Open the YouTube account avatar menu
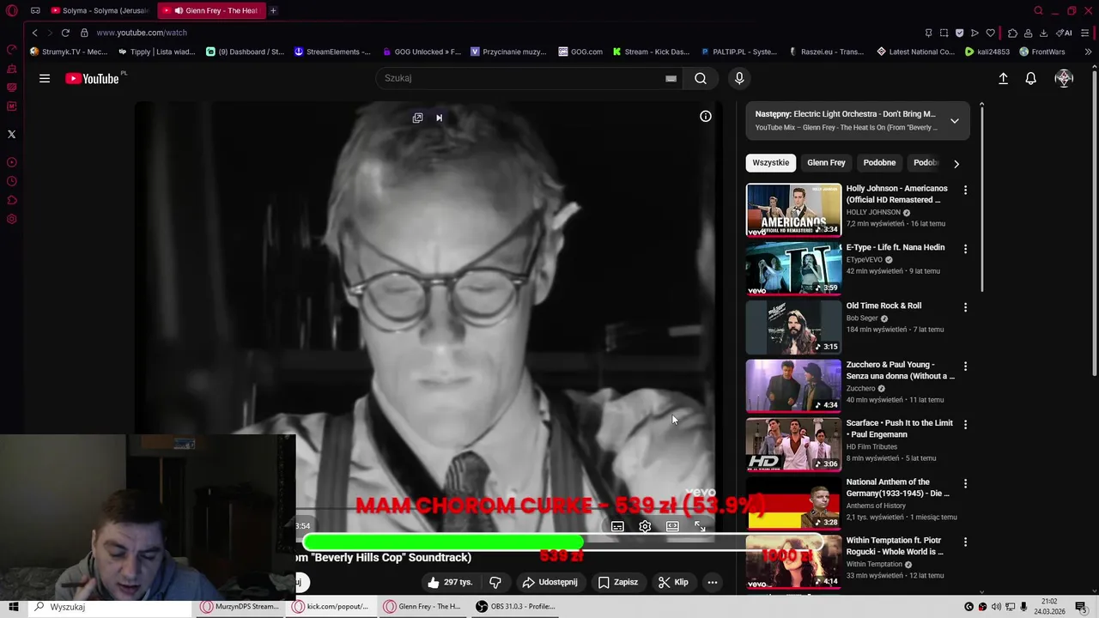The width and height of the screenshot is (1099, 618). 1064,78
